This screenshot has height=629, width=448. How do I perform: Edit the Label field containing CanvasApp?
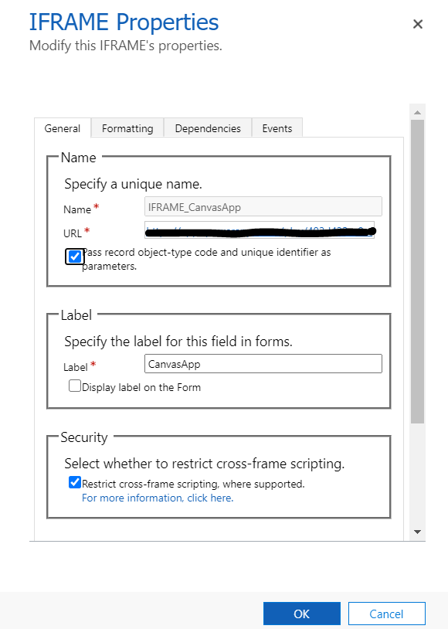pyautogui.click(x=263, y=363)
